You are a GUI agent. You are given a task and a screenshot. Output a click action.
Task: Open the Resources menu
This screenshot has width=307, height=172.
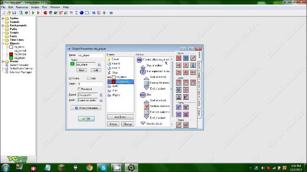tap(22, 7)
